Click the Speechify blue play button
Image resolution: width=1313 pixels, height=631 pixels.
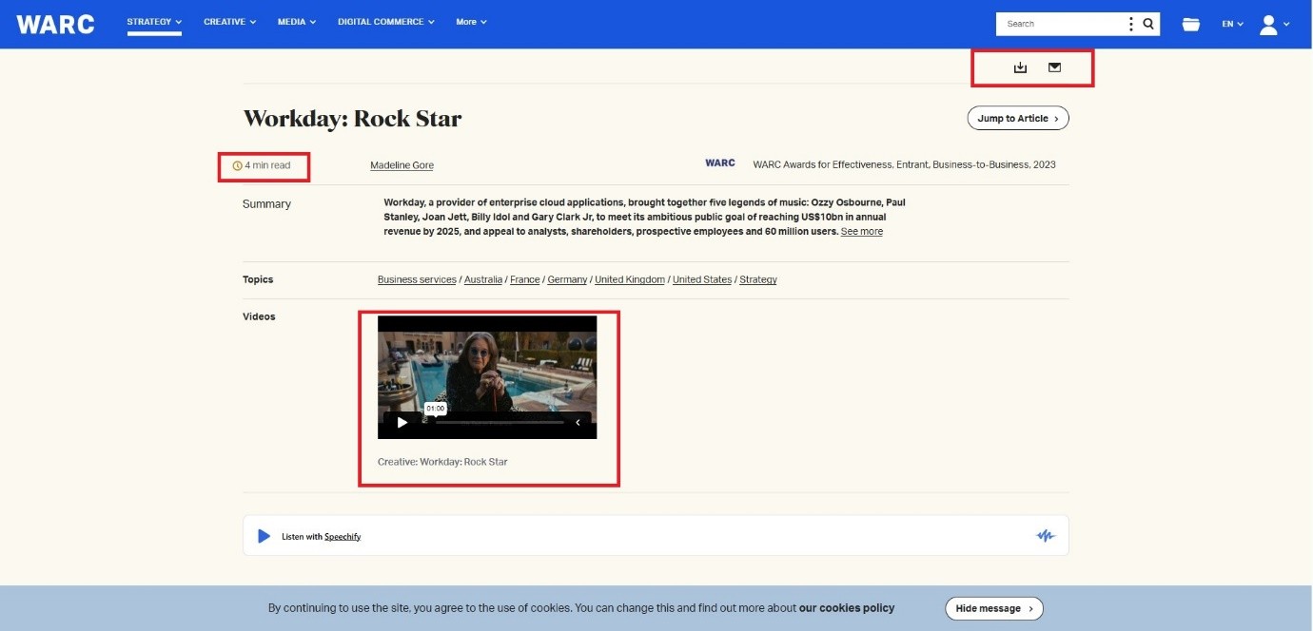pos(265,536)
